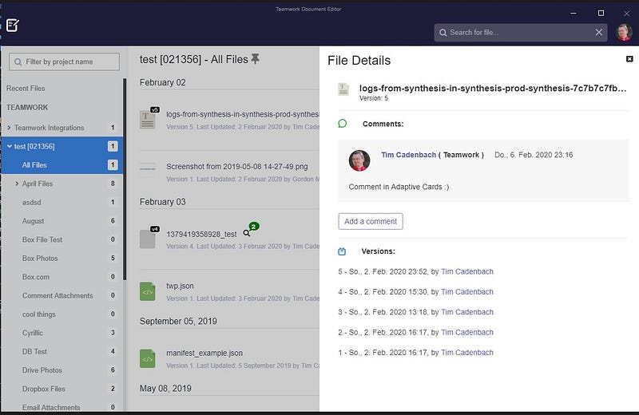
Task: Open the manifest_example.json file name
Action: pos(204,353)
